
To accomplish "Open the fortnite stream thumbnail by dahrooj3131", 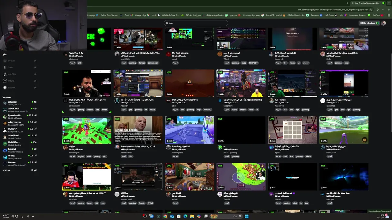I will (190, 130).
